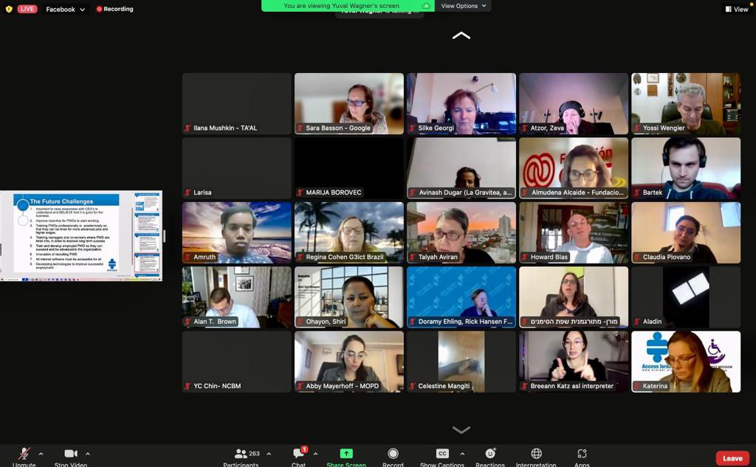This screenshot has width=756, height=467.
Task: Select Celestine Mangiti video tile
Action: (461, 362)
